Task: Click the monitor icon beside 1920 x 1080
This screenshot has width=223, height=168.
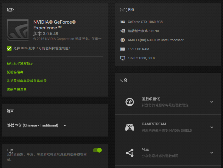Action: (x=123, y=58)
